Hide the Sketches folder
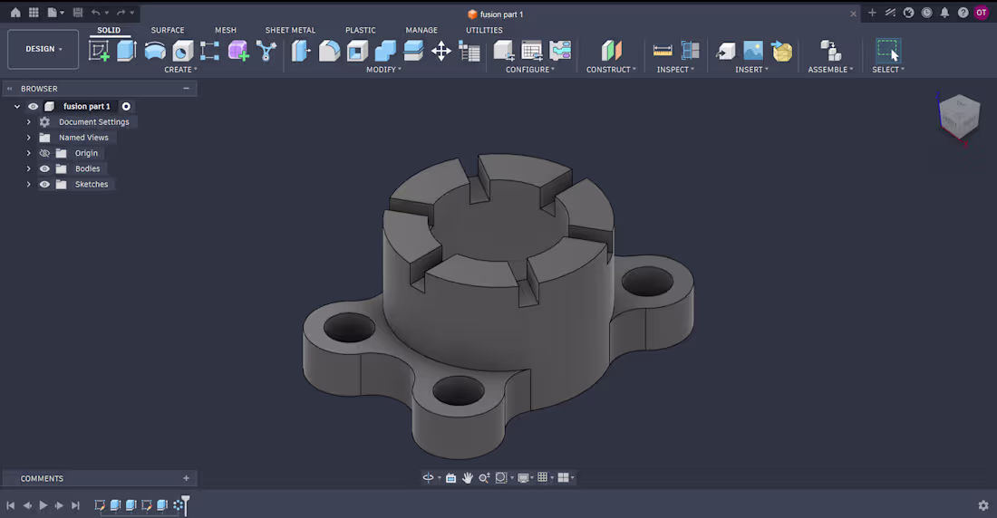 coord(44,185)
